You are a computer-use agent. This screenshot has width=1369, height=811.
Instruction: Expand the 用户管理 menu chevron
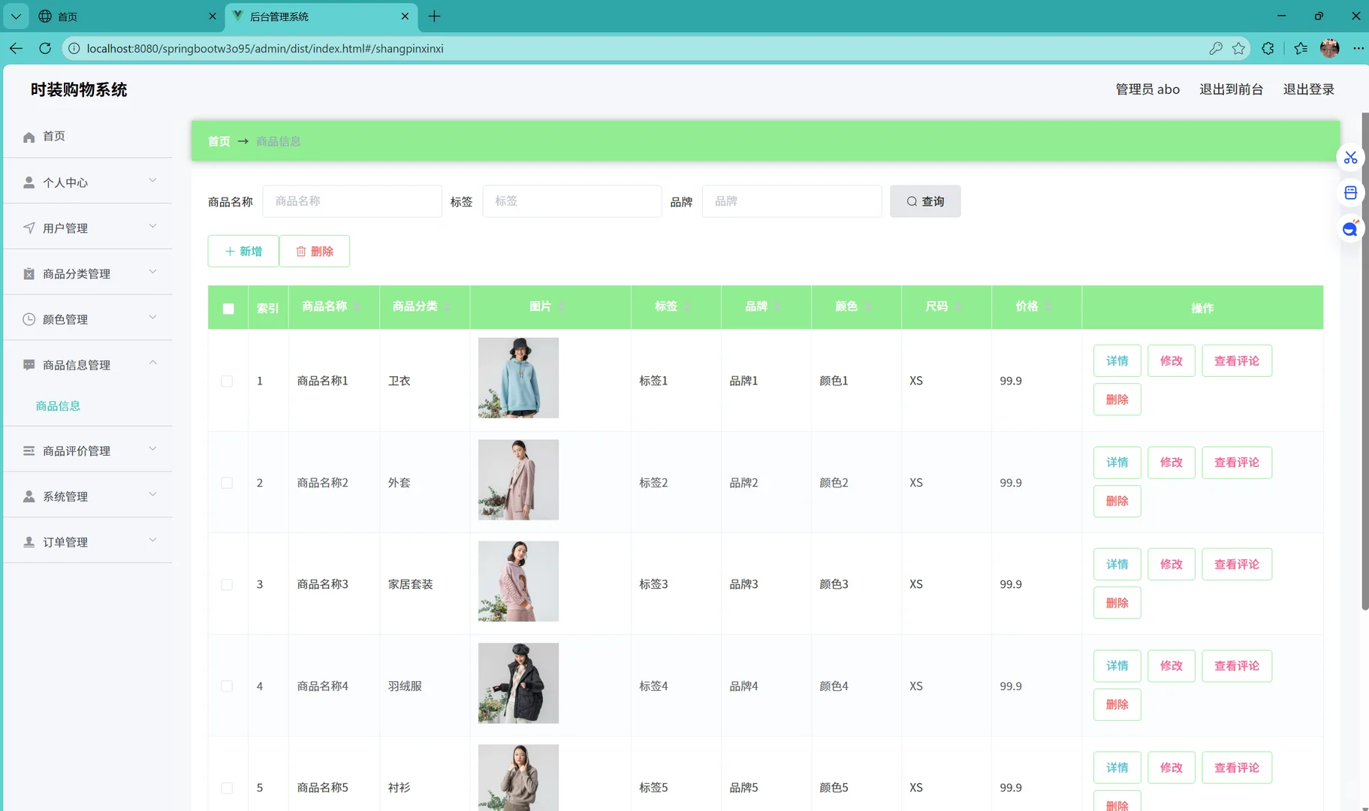click(x=152, y=226)
